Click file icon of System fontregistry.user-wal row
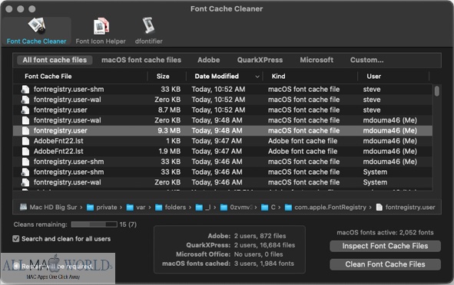The height and width of the screenshot is (285, 454). pos(25,182)
